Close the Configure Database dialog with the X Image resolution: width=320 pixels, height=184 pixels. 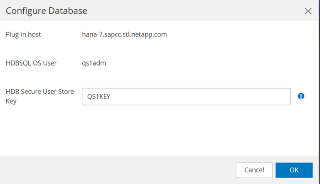coord(308,11)
